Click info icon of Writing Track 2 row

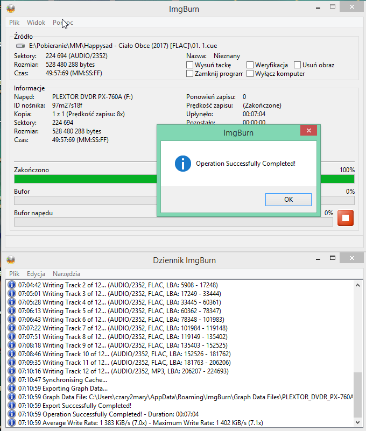(11, 285)
